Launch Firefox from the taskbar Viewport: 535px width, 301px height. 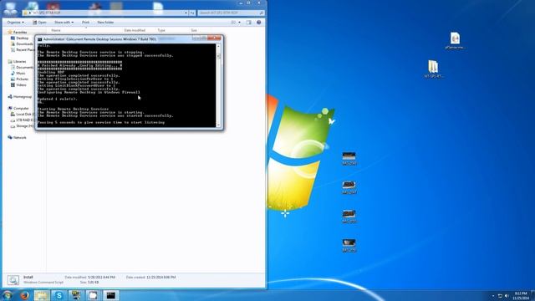click(x=24, y=295)
